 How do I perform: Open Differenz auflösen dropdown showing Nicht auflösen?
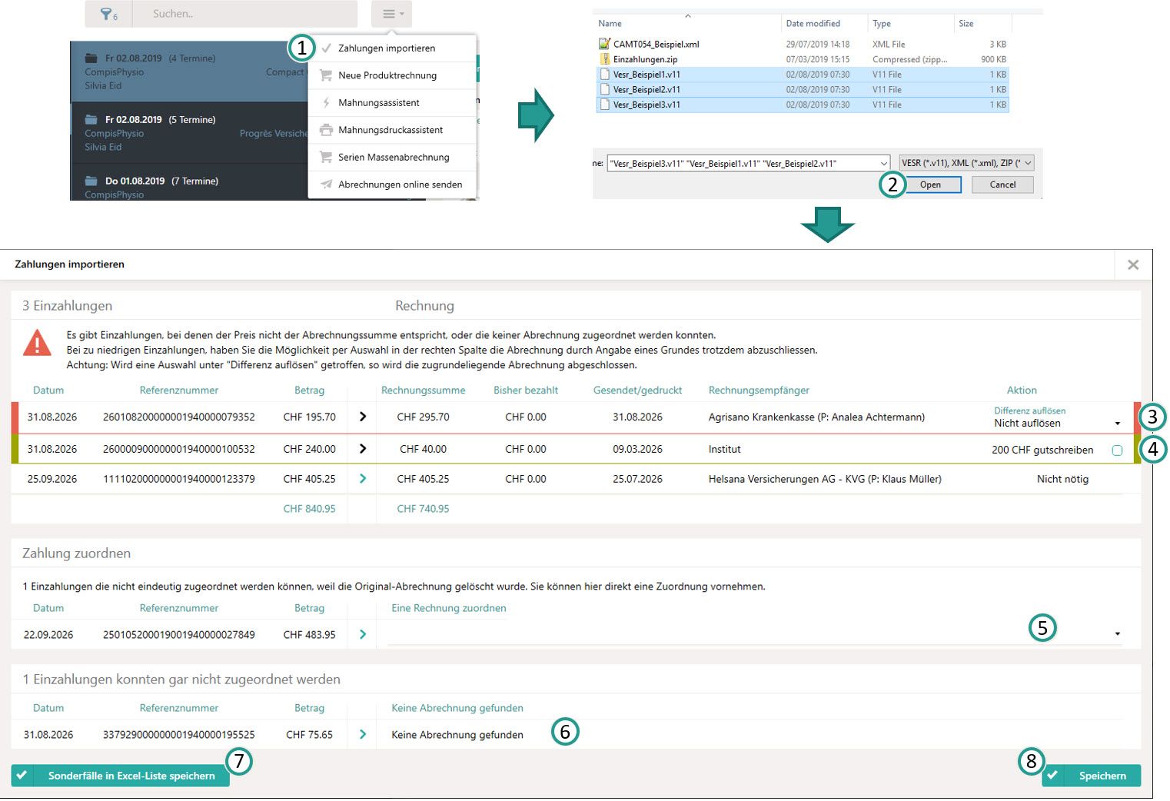coord(1056,423)
